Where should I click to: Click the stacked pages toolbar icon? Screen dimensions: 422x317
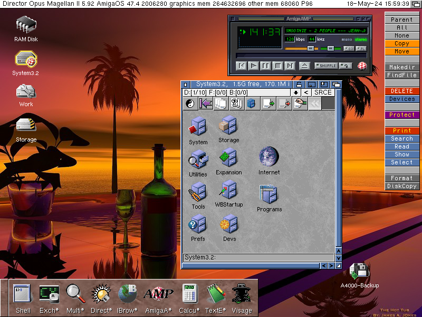(x=221, y=104)
